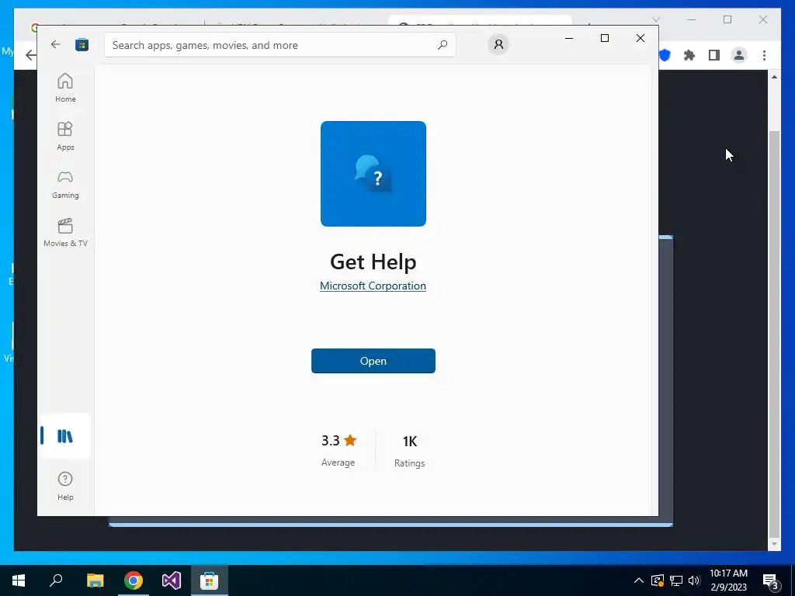Maximize the Microsoft Store window
The width and height of the screenshot is (795, 596).
point(604,38)
